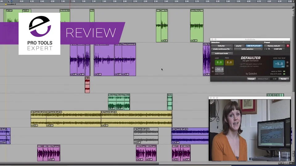The height and width of the screenshot is (166, 296).
Task: Click clip gain badge on Tony Lennon-0 clip
Action: [125, 74]
